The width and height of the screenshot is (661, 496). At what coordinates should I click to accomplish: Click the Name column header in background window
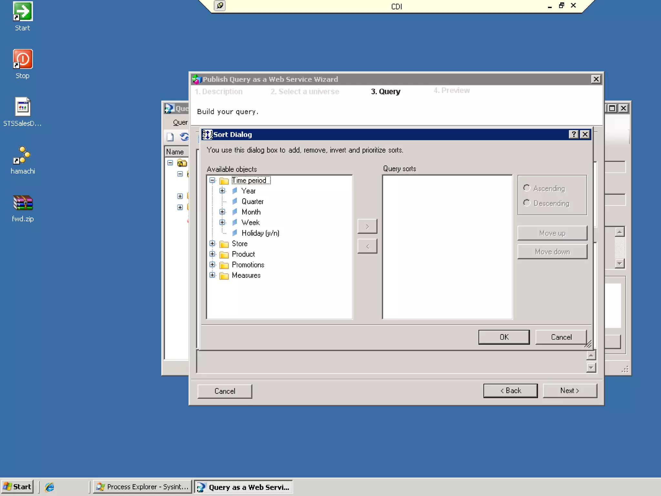[x=177, y=152]
